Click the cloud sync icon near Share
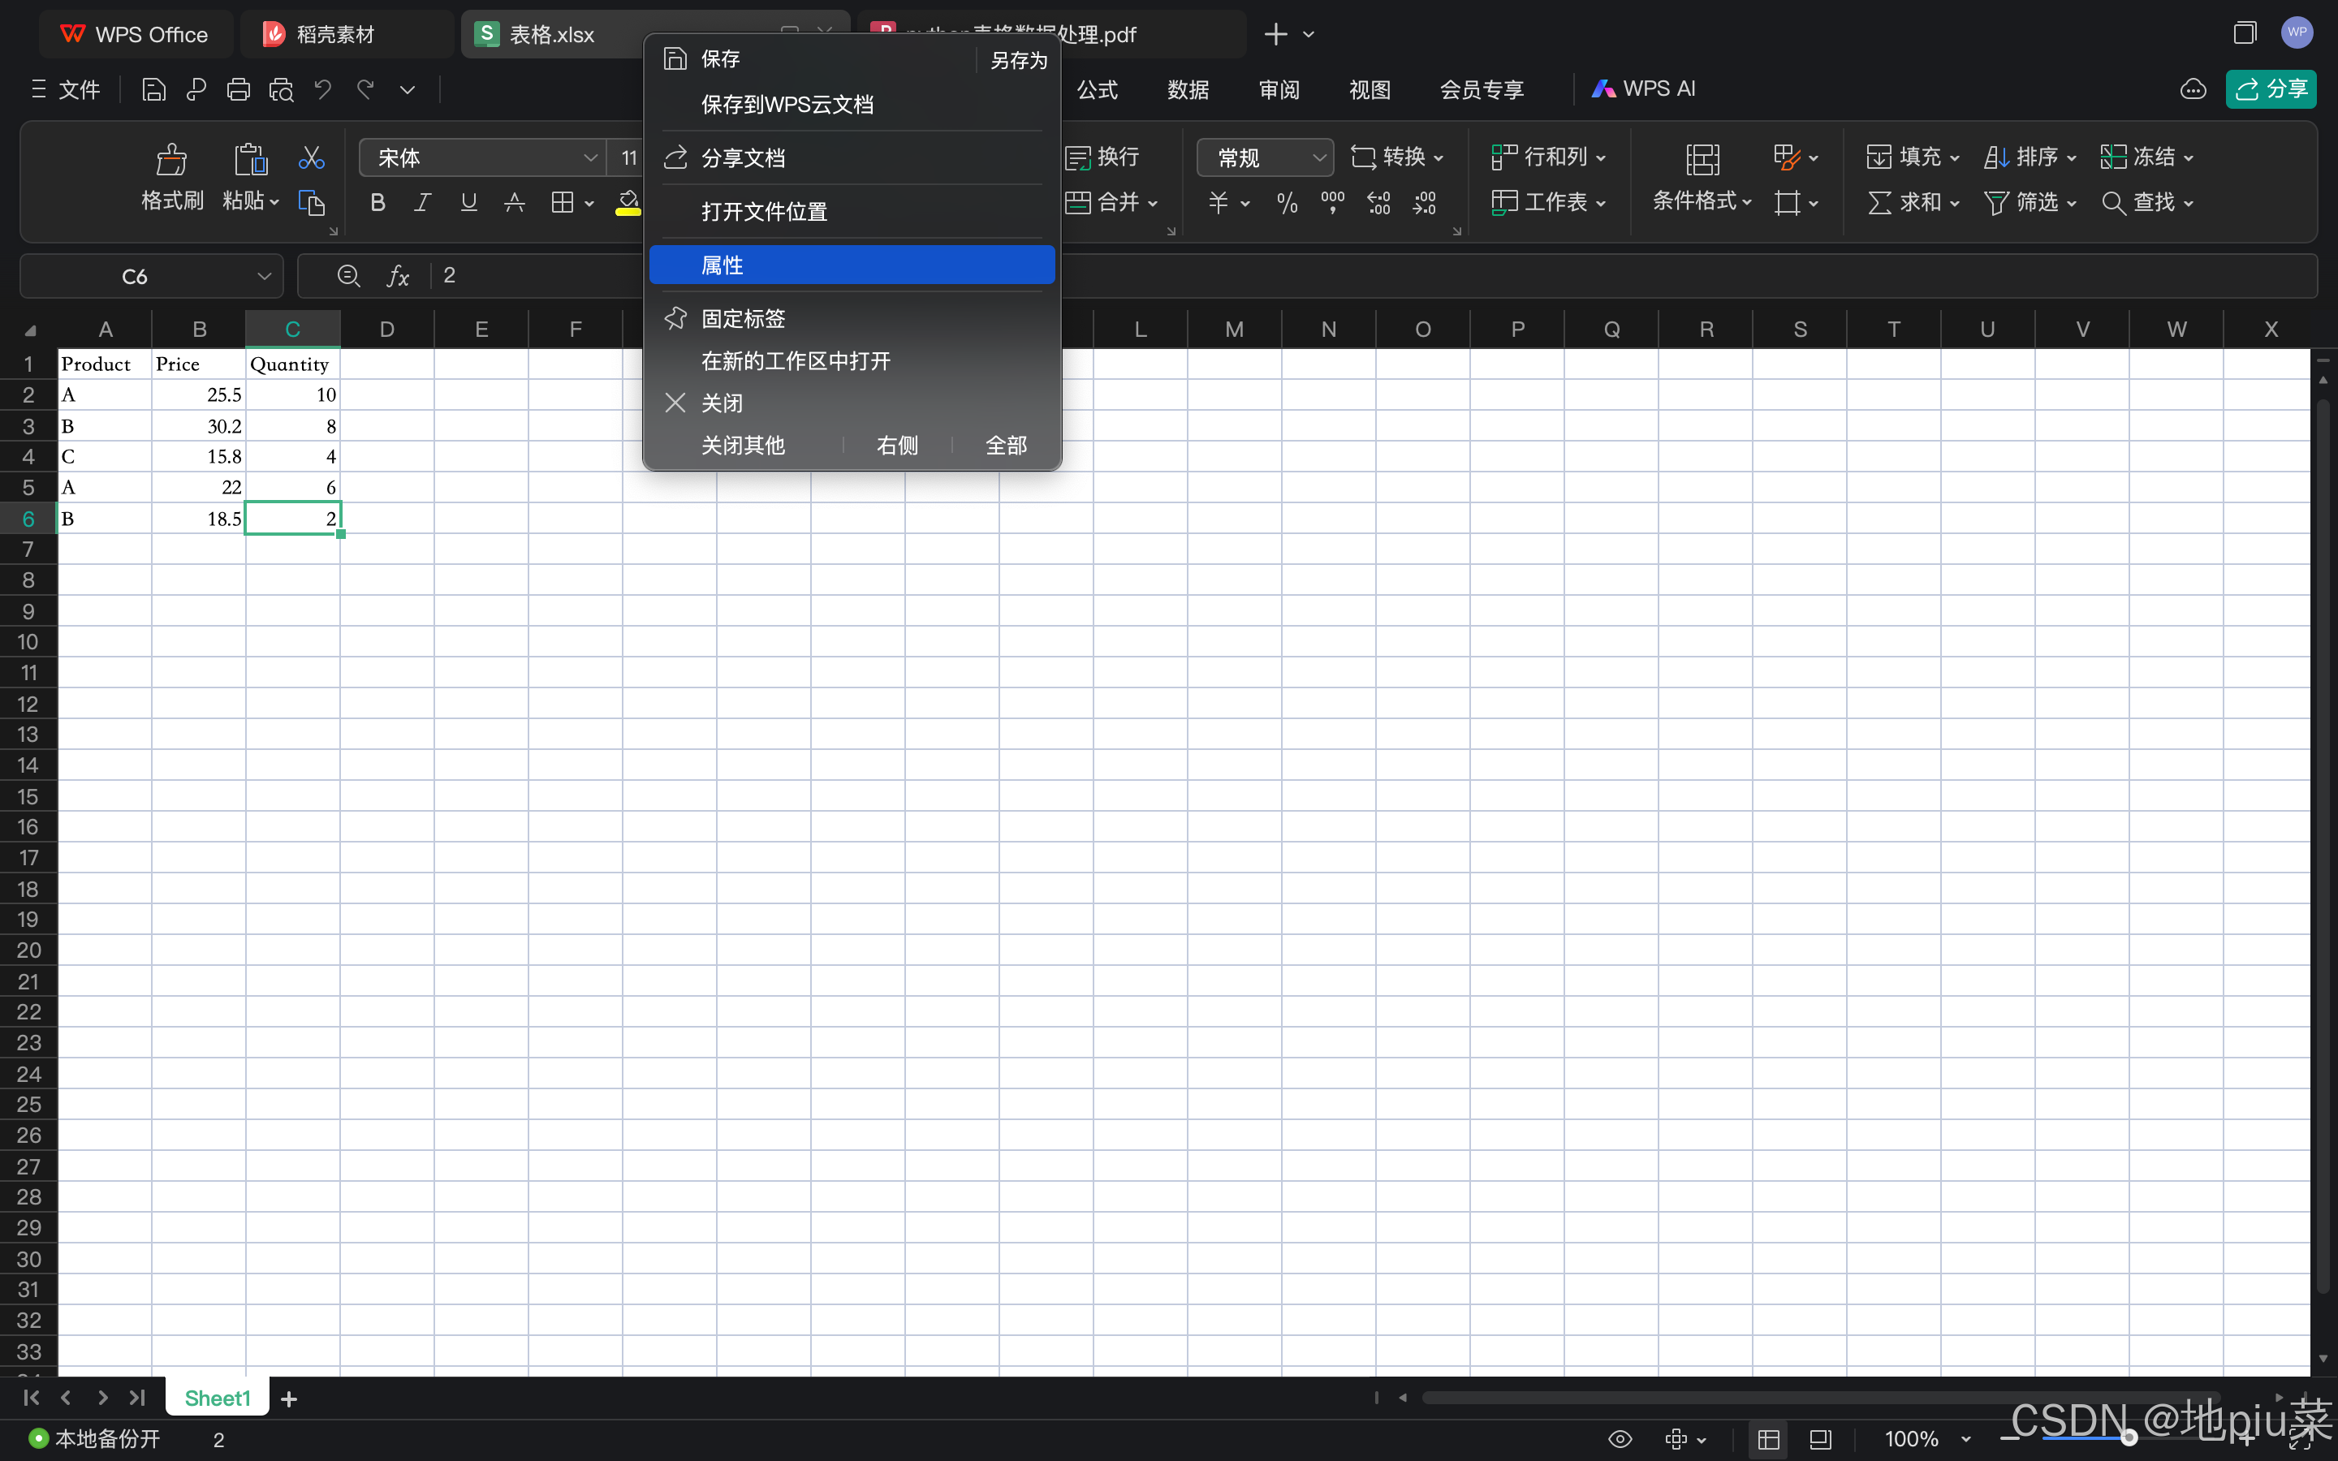 point(2192,90)
